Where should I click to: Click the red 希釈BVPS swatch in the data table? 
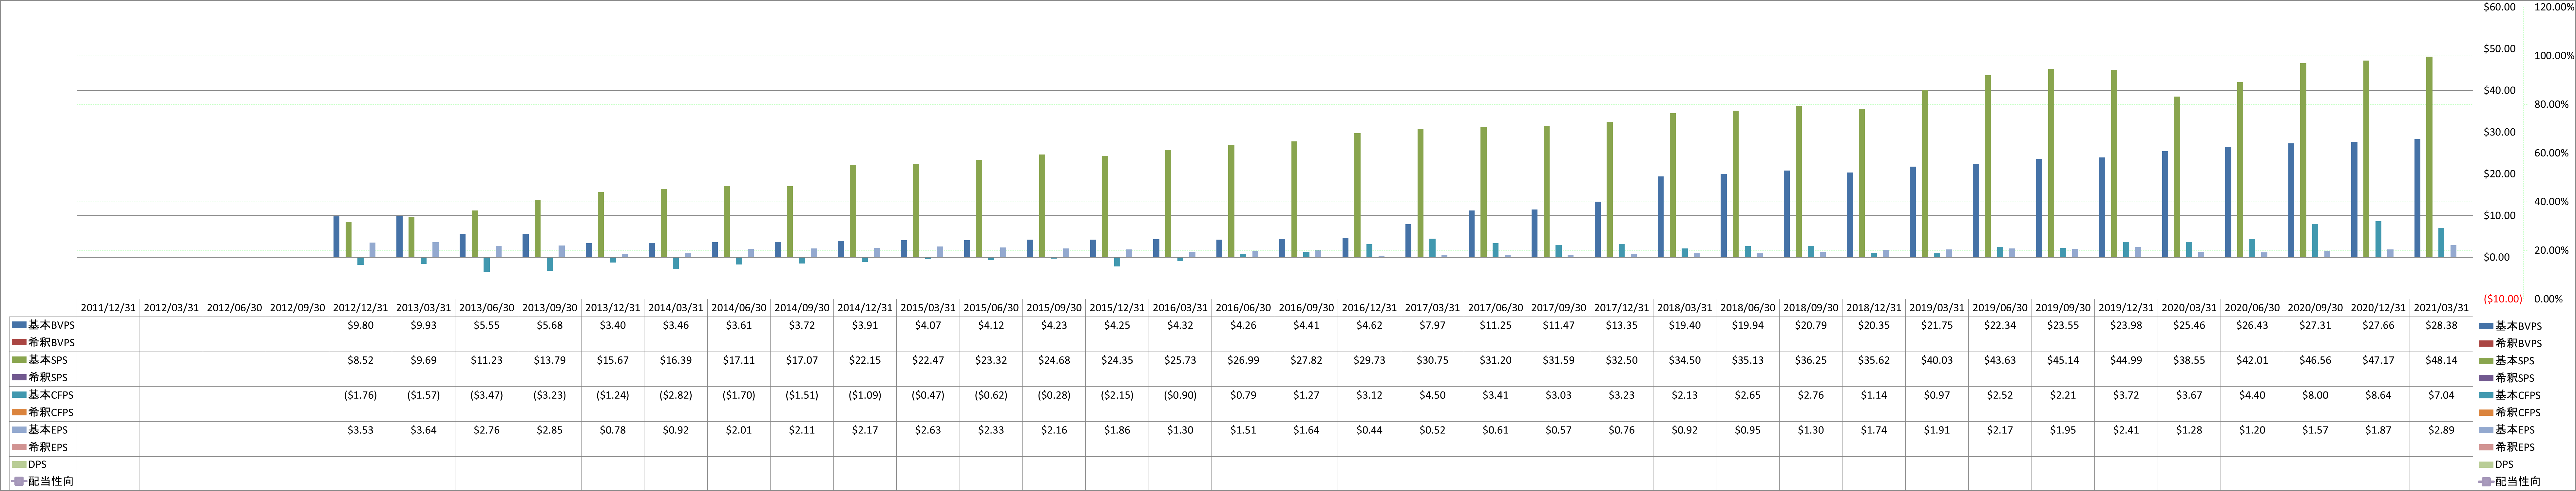19,342
